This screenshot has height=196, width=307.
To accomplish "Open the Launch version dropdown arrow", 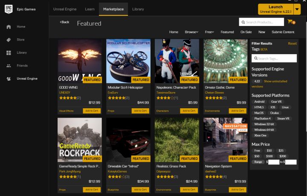I will (297, 9).
